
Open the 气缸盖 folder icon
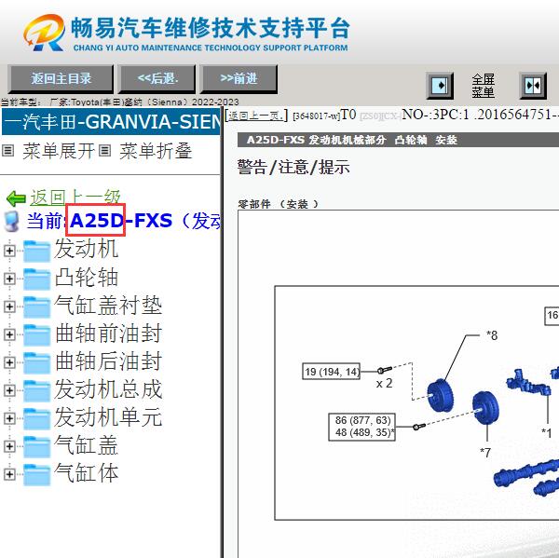36,446
